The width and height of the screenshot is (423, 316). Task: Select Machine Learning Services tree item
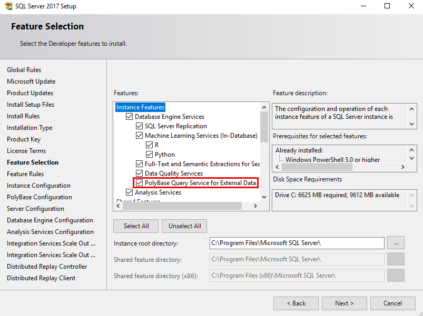tap(201, 135)
